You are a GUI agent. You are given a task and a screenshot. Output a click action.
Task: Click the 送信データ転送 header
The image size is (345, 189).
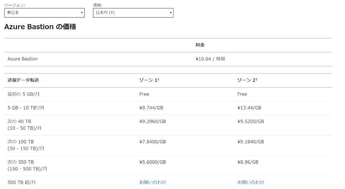coord(23,80)
